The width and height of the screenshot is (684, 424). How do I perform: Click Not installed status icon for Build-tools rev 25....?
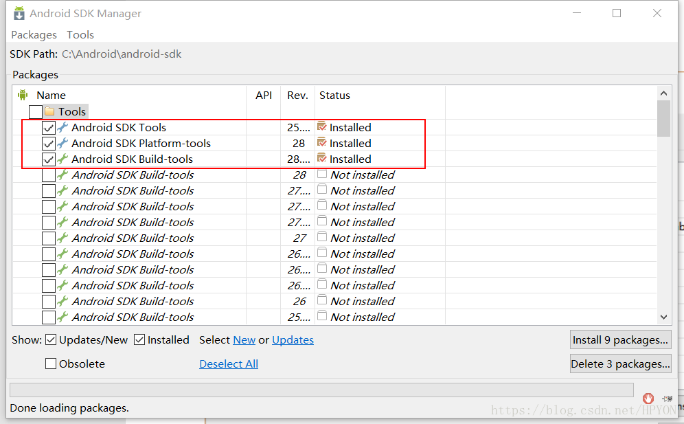pos(322,316)
